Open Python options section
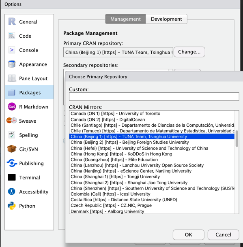 click(x=29, y=206)
